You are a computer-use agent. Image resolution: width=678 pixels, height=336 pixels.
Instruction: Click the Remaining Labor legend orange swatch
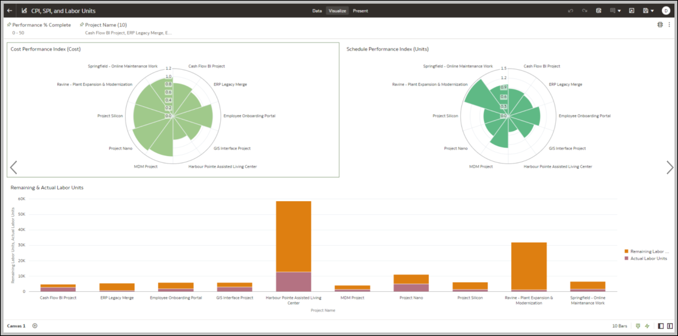point(626,251)
